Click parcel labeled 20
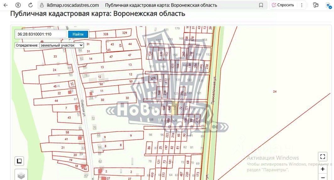The image size is (334, 180). point(75,155)
